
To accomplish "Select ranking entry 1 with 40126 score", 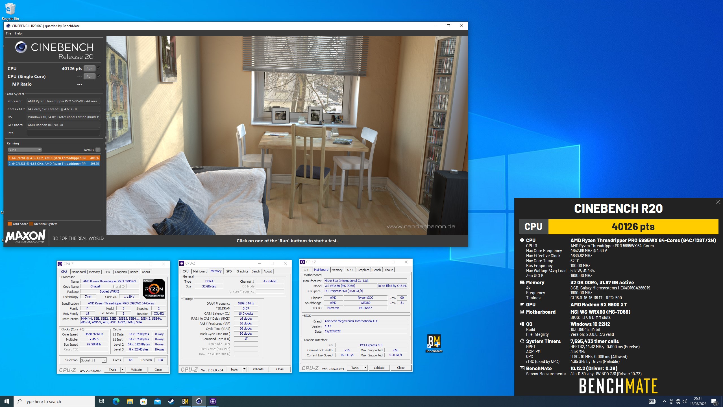I will 54,158.
